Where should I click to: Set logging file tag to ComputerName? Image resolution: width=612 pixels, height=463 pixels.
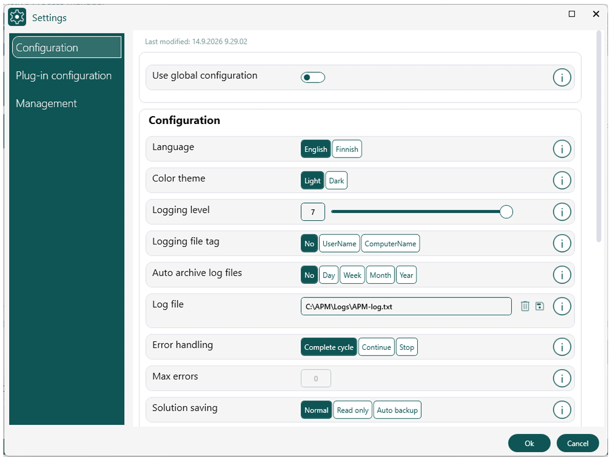[391, 243]
